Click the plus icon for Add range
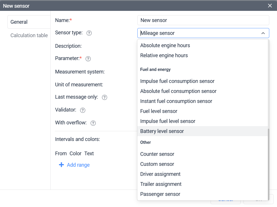This screenshot has width=277, height=207. pos(61,165)
